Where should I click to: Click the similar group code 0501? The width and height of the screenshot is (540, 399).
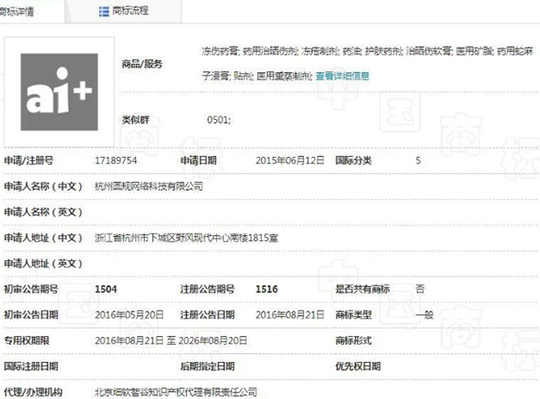[x=220, y=119]
